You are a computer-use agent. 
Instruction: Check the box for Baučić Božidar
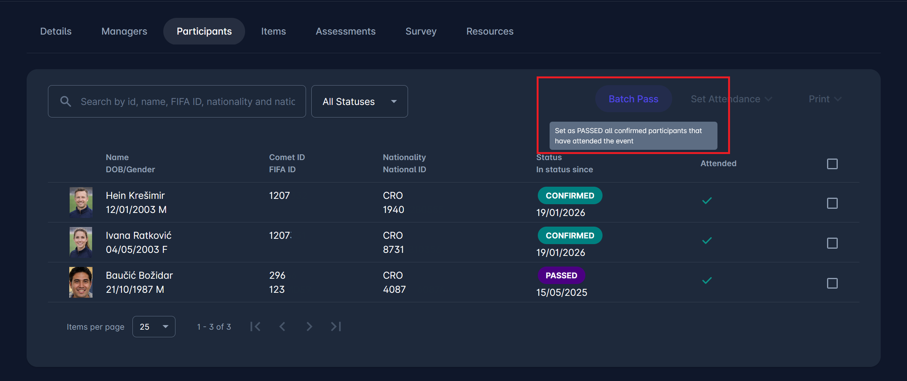coord(832,283)
